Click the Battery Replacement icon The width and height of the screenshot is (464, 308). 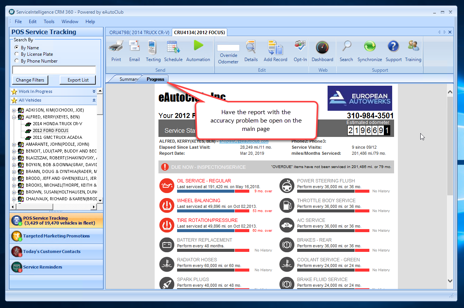tap(166, 245)
